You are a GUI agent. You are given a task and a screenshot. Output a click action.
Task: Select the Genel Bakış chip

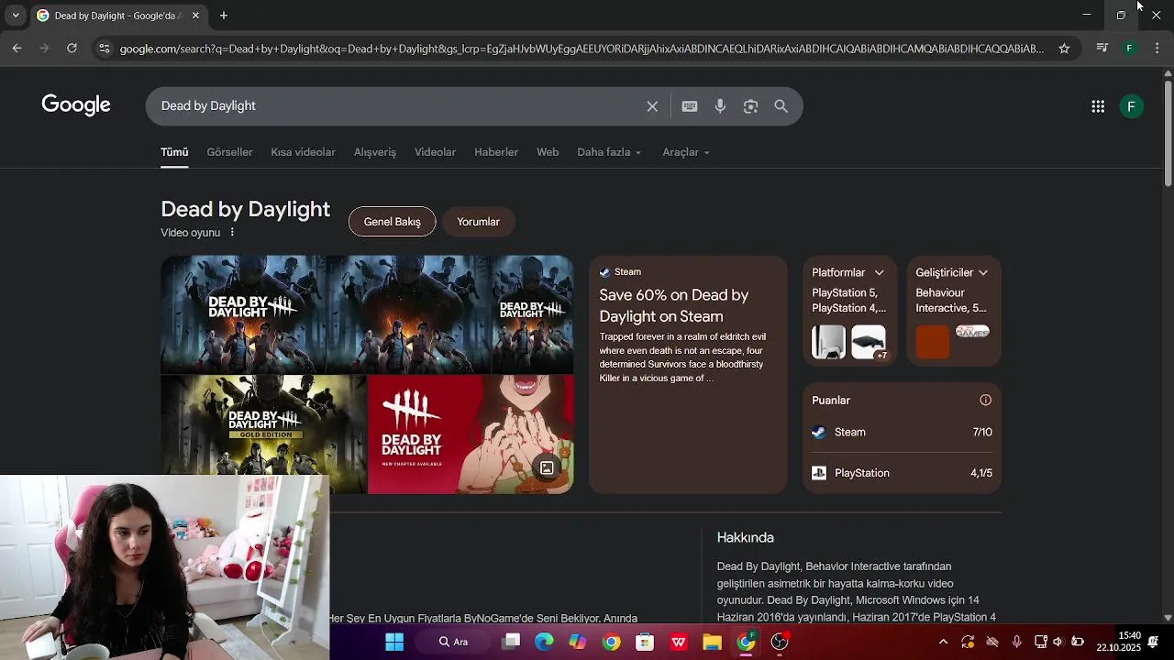click(x=393, y=222)
